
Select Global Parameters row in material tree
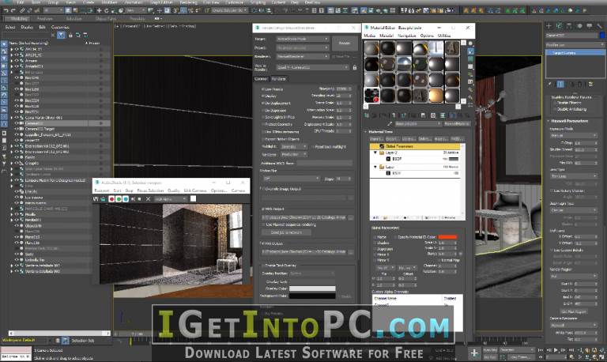pos(415,146)
